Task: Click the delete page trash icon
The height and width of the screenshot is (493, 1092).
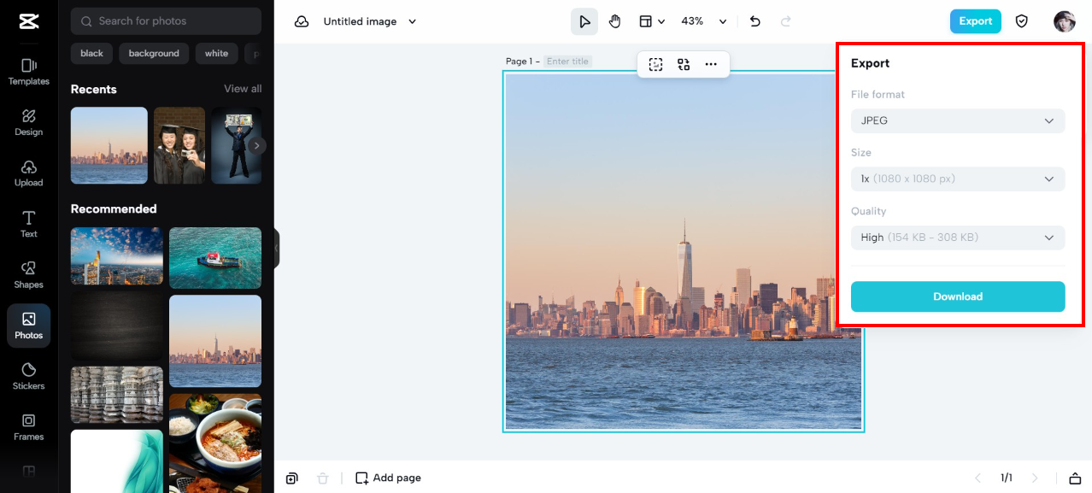Action: point(322,478)
